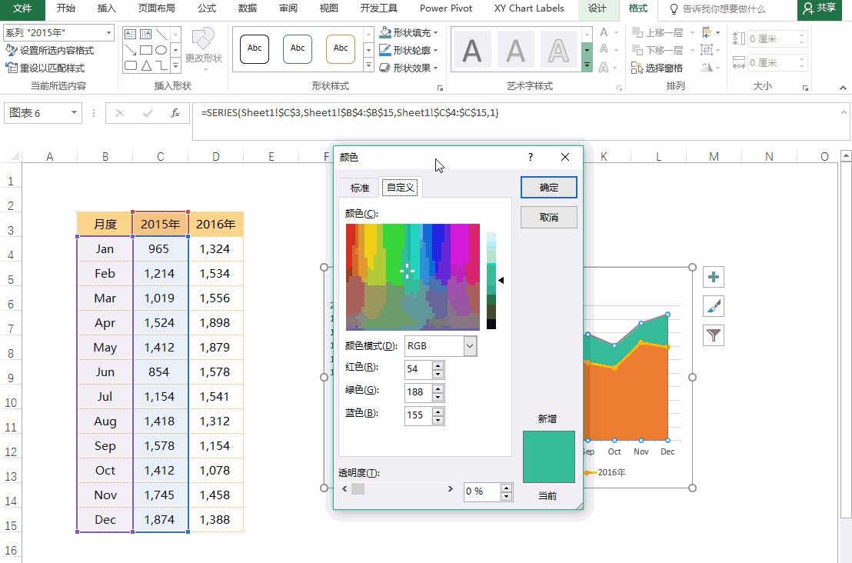852x563 pixels.
Task: Click the help question mark in 颜色 dialog
Action: [x=531, y=157]
